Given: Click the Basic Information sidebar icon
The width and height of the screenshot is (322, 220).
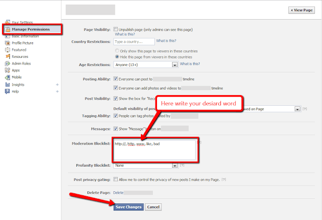Looking at the screenshot, I should [8, 36].
